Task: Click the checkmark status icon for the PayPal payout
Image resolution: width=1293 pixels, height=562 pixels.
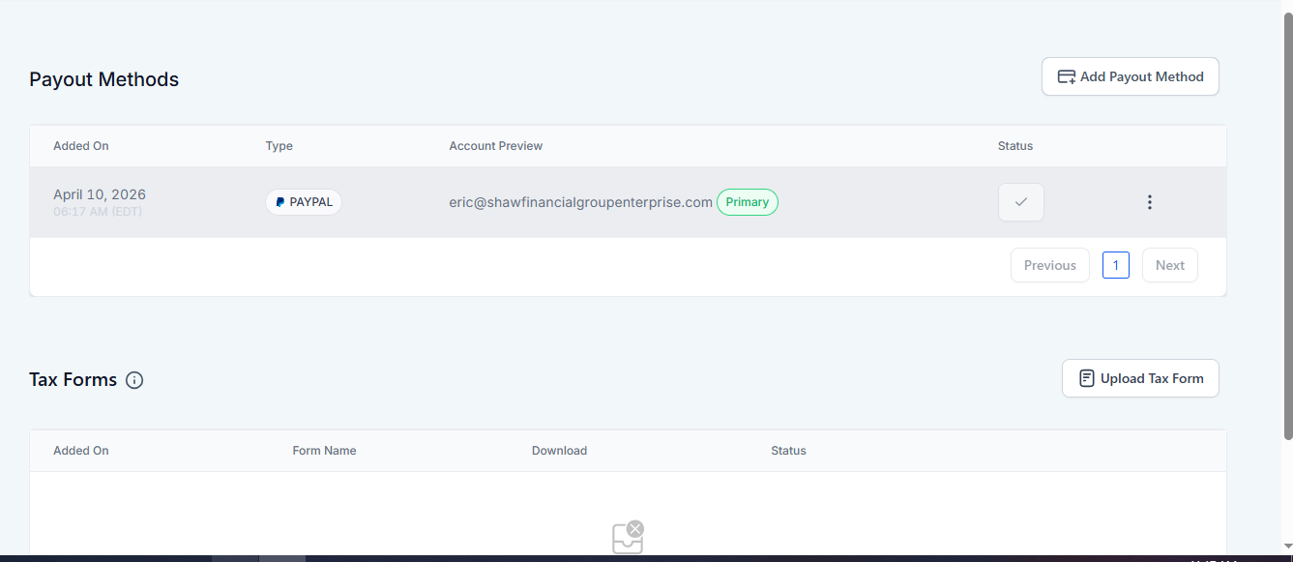Action: click(x=1020, y=201)
